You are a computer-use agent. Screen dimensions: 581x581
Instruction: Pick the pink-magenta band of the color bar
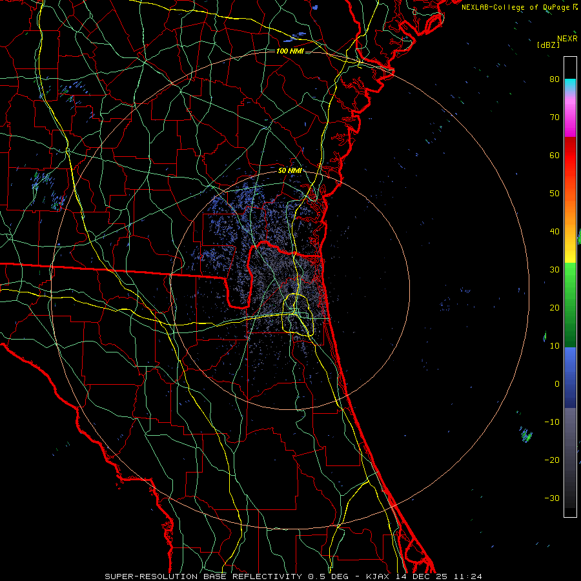pyautogui.click(x=570, y=115)
